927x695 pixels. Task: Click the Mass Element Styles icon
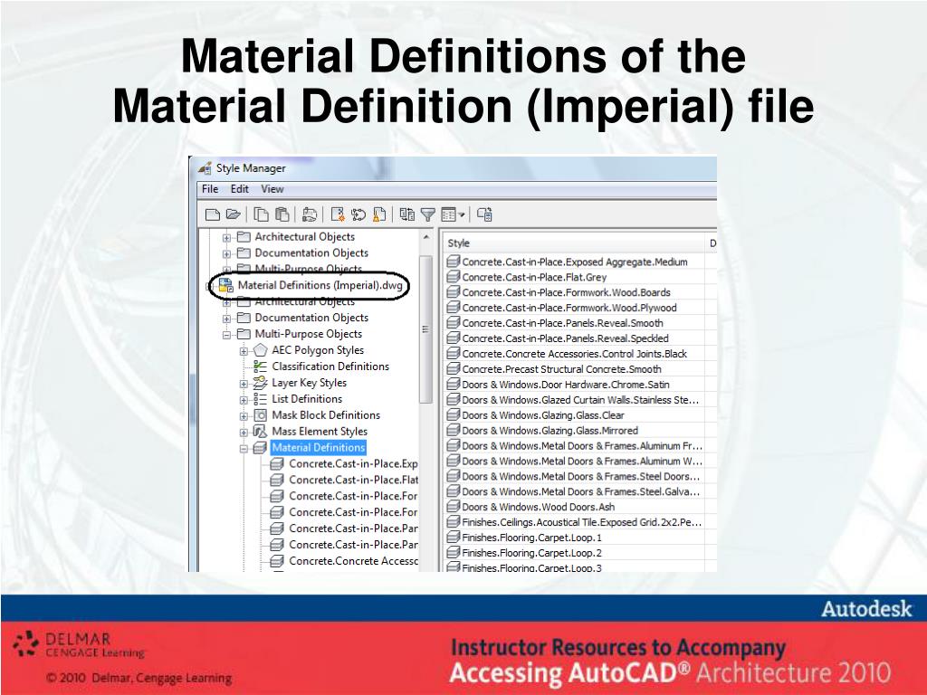pos(260,432)
